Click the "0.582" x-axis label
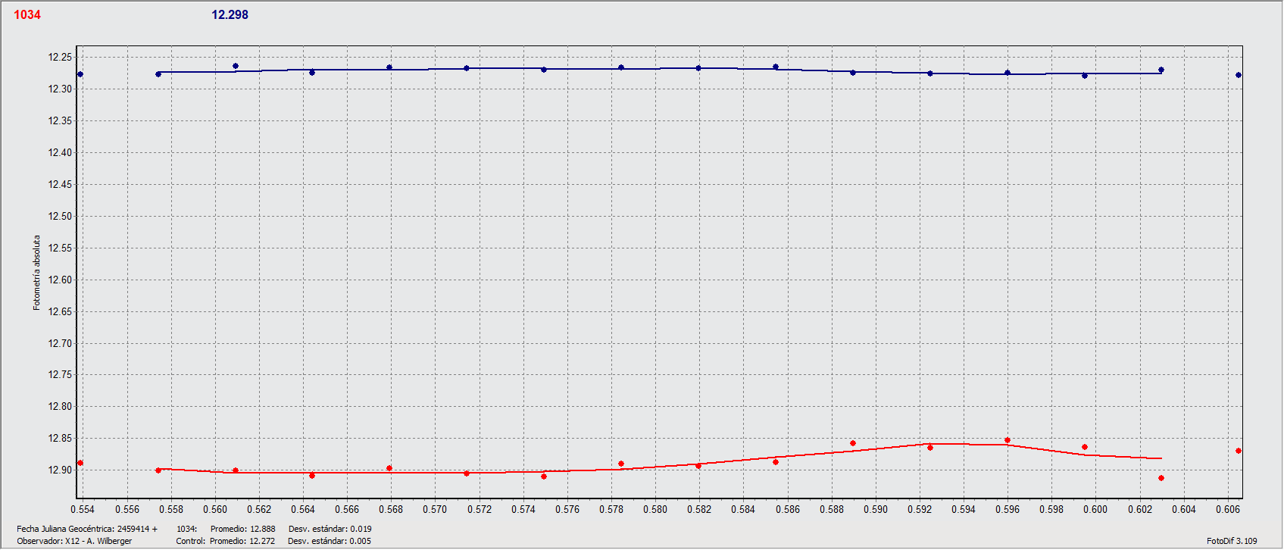The image size is (1284, 550). (x=699, y=510)
